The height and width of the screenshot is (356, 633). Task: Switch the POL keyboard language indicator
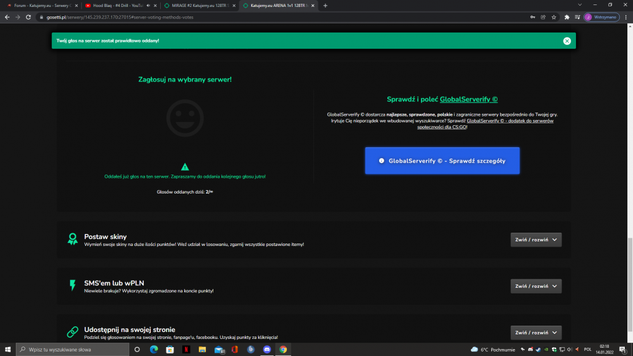tap(587, 350)
